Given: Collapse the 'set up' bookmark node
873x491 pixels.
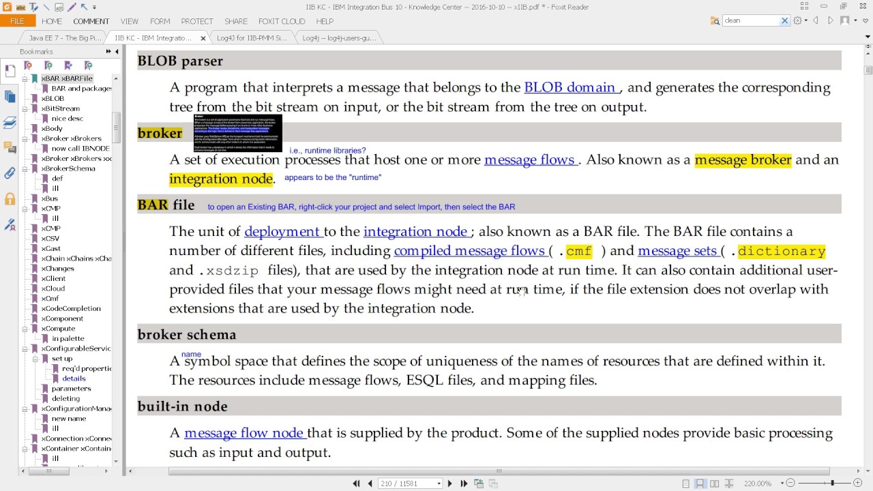Looking at the screenshot, I should point(36,359).
